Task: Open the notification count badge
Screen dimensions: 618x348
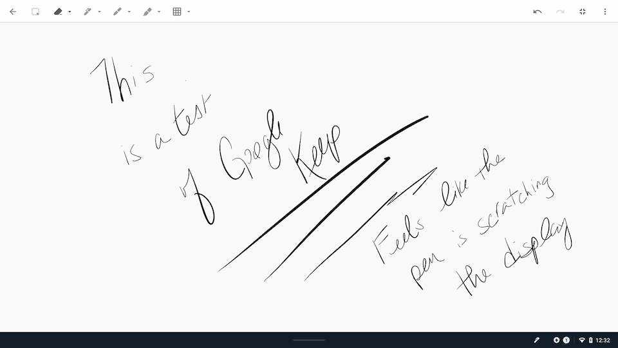Action: click(x=566, y=340)
